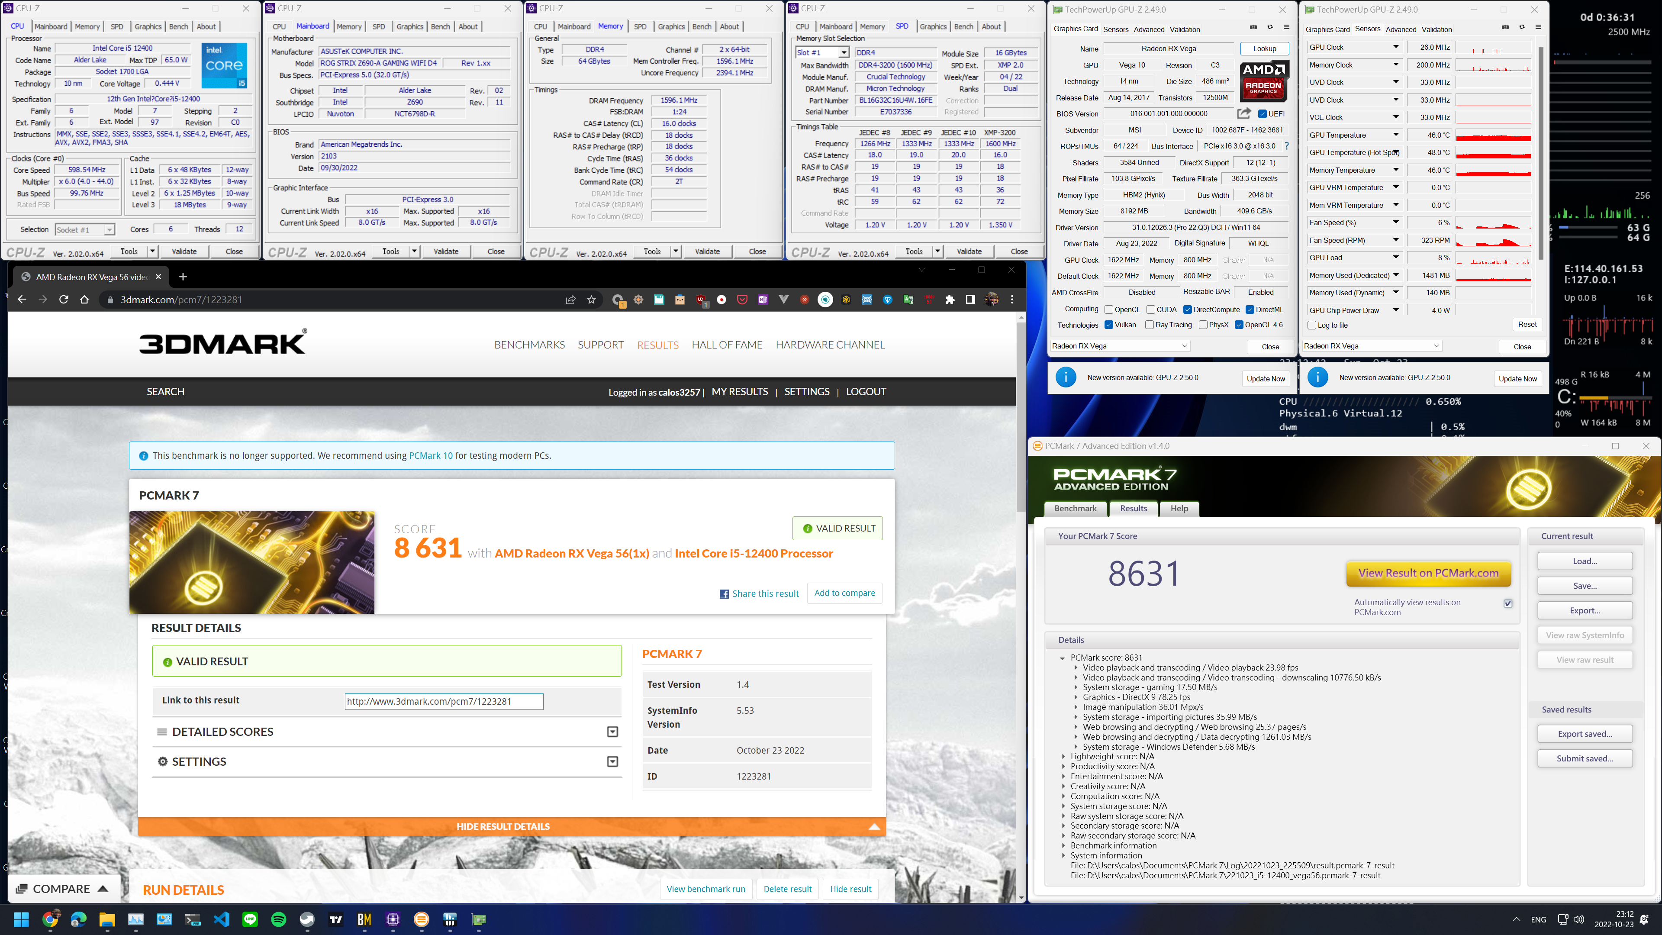1662x935 pixels.
Task: Navigate back in the browser
Action: pos(22,300)
